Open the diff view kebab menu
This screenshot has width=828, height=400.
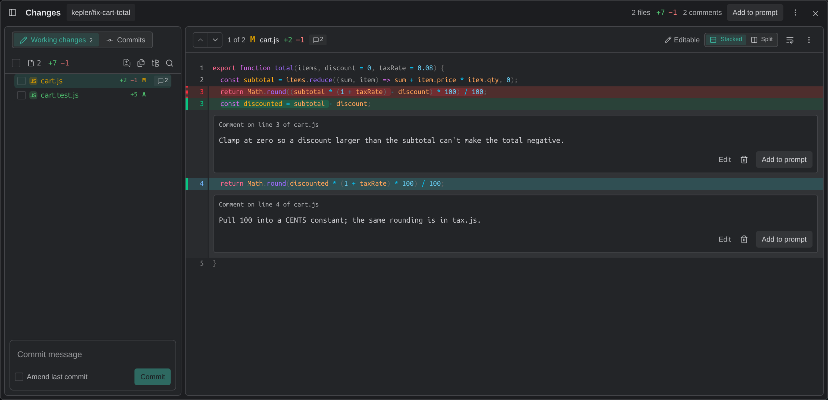[809, 40]
